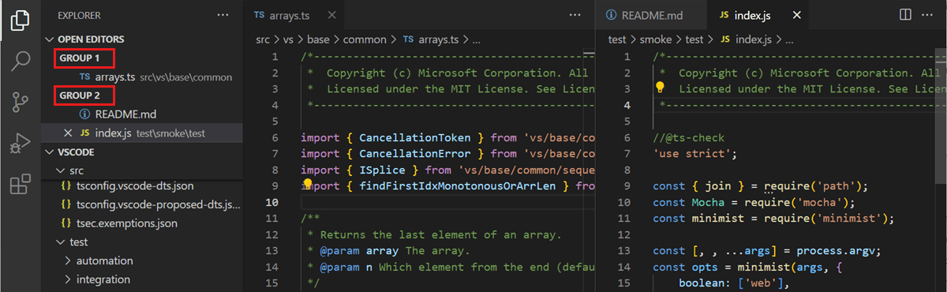Close the index.js entry in Open Editors
947x292 pixels.
(x=67, y=133)
